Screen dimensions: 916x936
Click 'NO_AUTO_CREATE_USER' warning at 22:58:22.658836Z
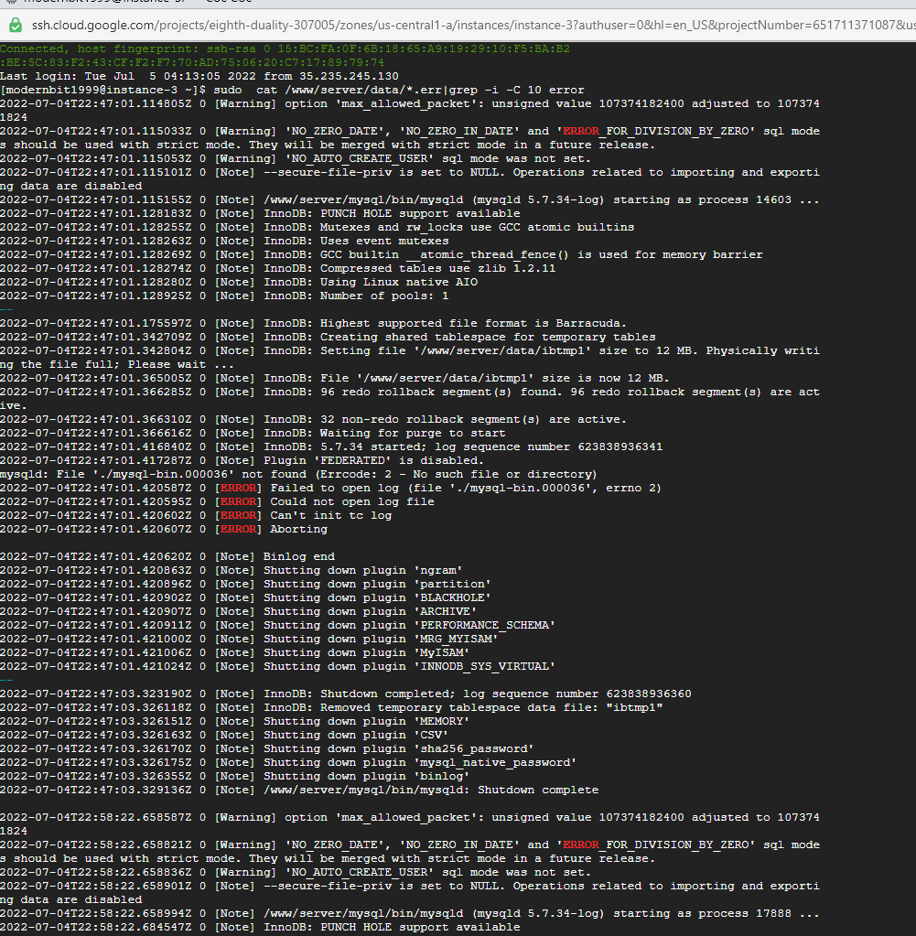296,873
